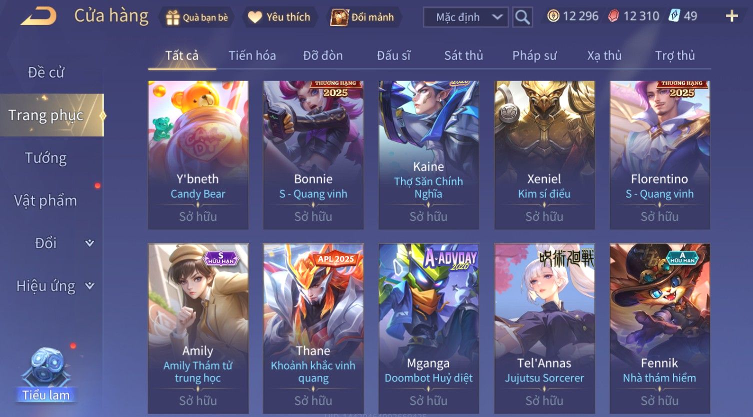Click the back arrow icon

(38, 17)
